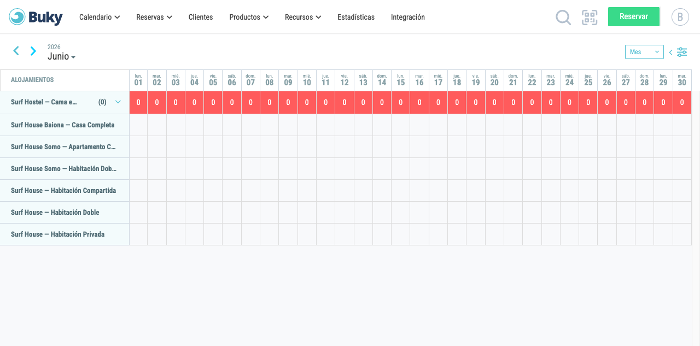Image resolution: width=700 pixels, height=346 pixels.
Task: Select Surf House — Habitación Doble row
Action: (x=65, y=212)
